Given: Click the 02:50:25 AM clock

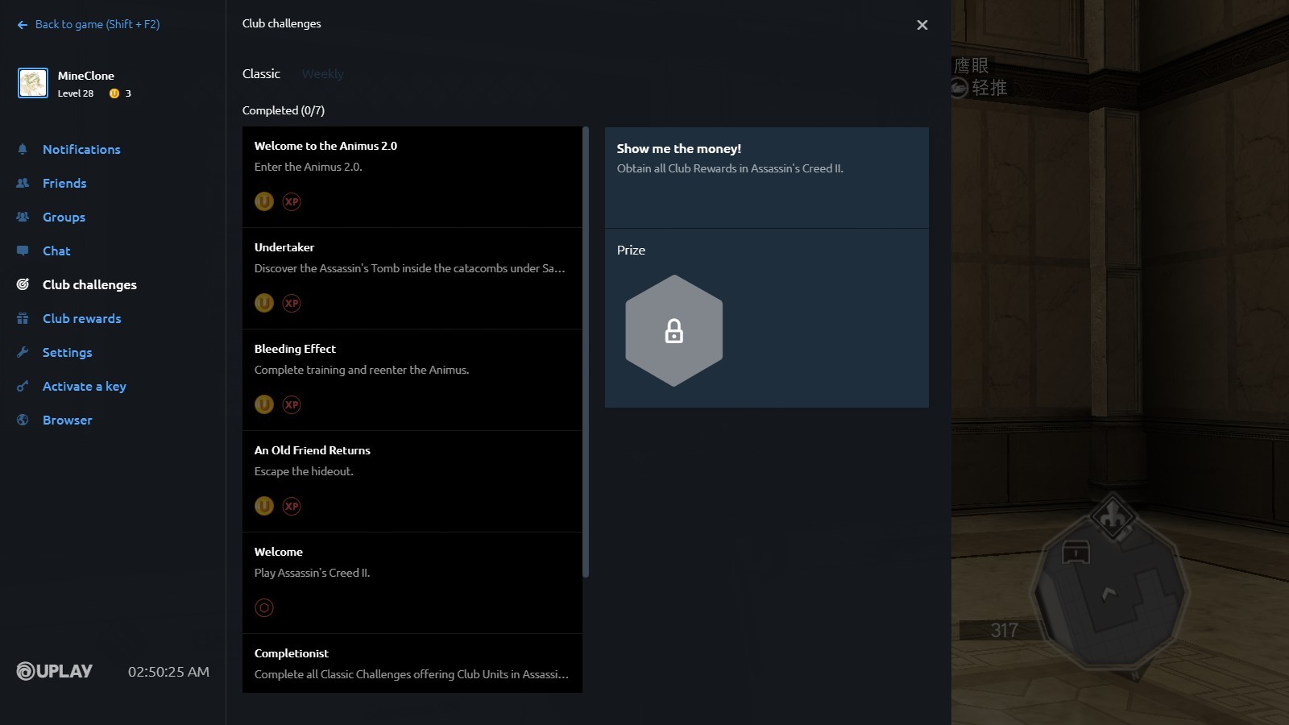Looking at the screenshot, I should (x=168, y=671).
